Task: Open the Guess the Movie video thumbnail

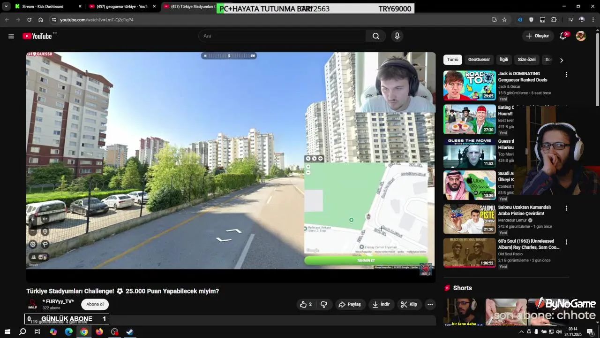Action: [469, 153]
